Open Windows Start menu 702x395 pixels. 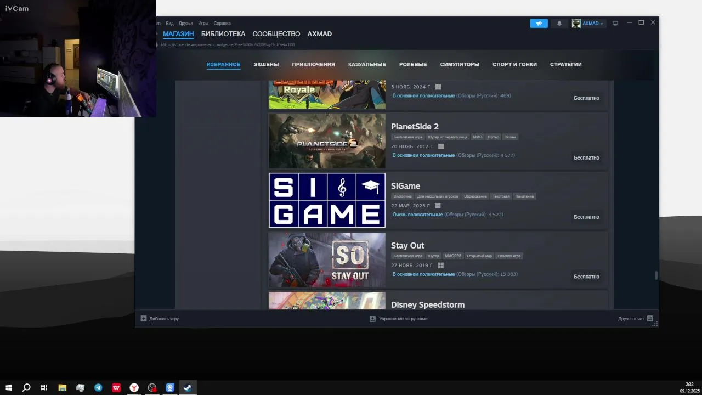click(x=9, y=387)
